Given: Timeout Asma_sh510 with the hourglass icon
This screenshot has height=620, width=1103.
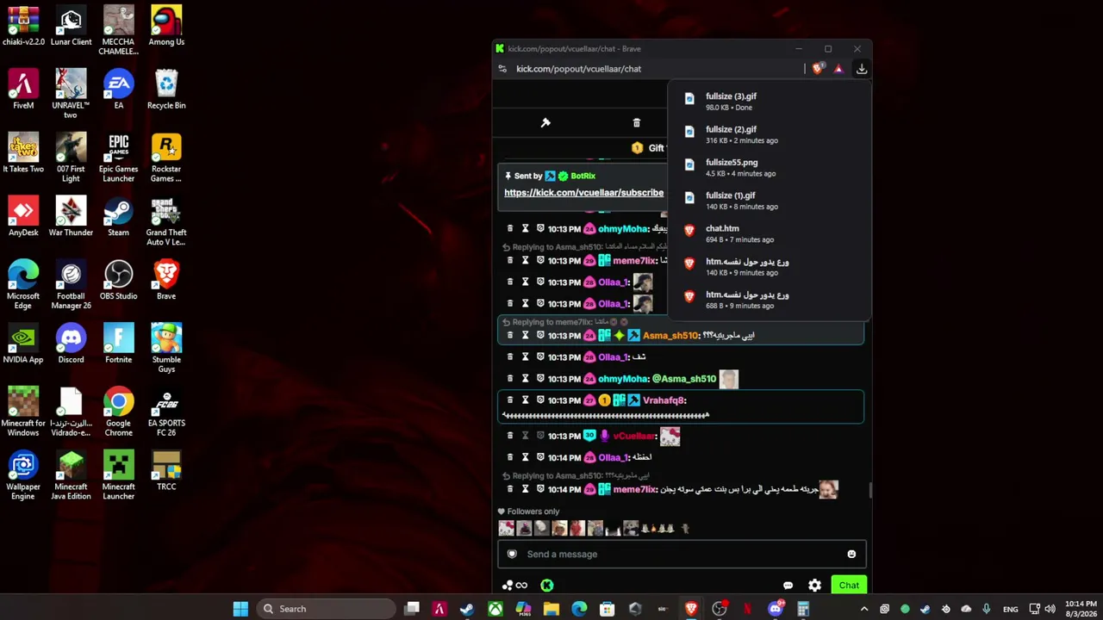Looking at the screenshot, I should click(x=525, y=336).
